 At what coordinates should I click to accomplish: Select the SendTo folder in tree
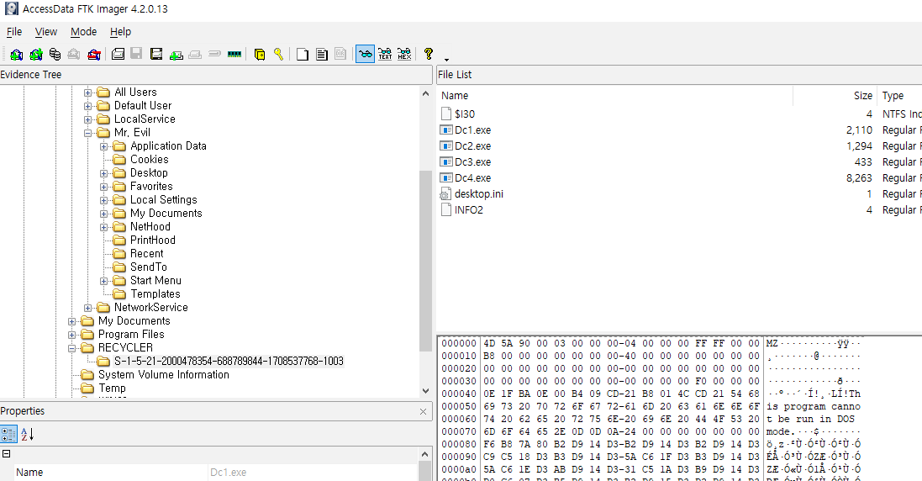click(x=148, y=267)
